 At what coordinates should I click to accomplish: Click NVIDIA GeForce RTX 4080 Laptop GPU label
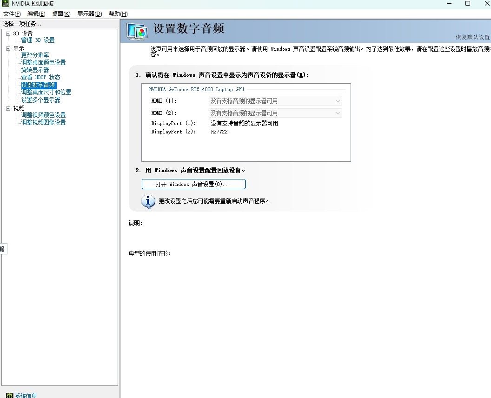click(x=197, y=90)
